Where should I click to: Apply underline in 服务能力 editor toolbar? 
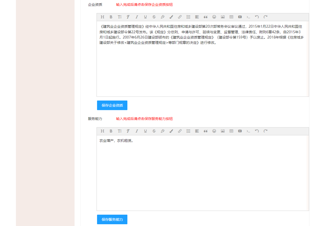point(145,131)
